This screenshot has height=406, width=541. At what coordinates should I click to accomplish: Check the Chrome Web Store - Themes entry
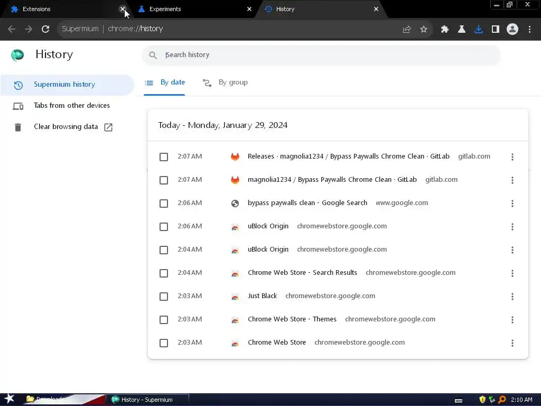[164, 320]
